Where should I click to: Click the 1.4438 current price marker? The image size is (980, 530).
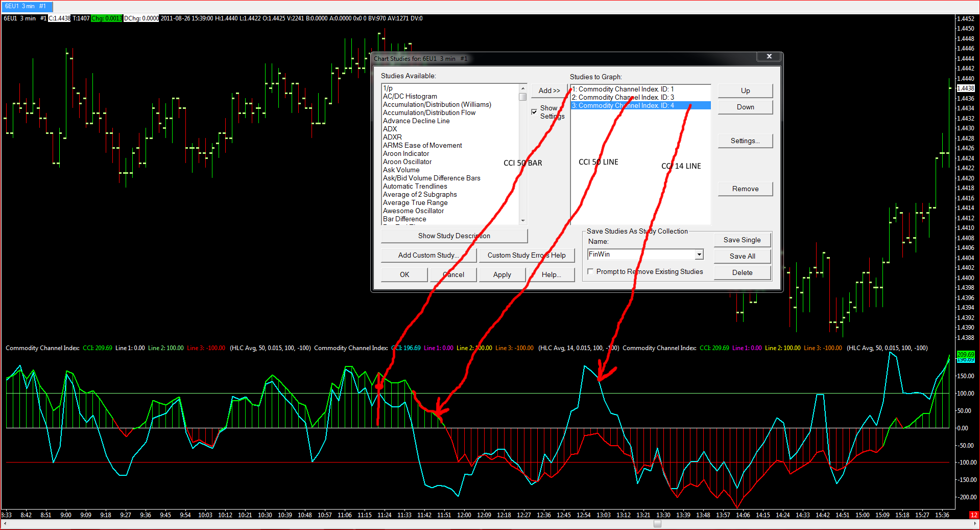(x=965, y=88)
